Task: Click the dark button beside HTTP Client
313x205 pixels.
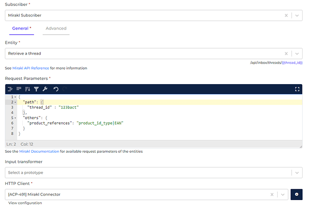Action: click(x=296, y=195)
